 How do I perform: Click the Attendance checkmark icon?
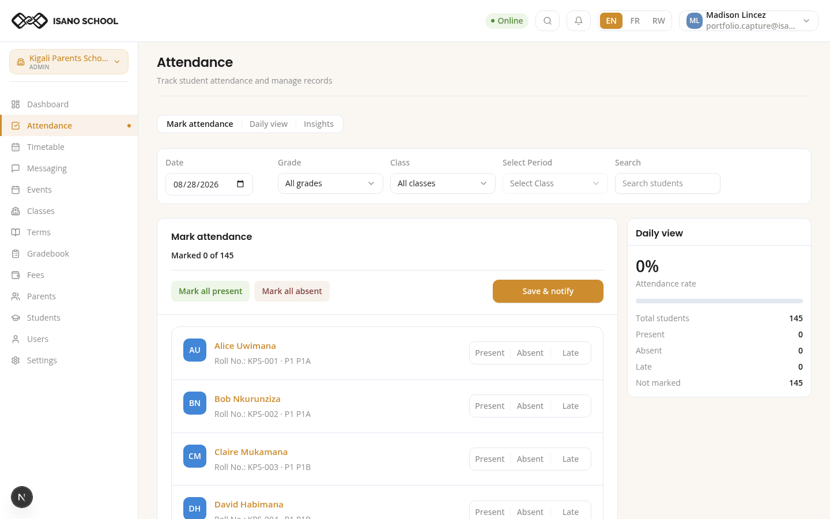point(16,126)
